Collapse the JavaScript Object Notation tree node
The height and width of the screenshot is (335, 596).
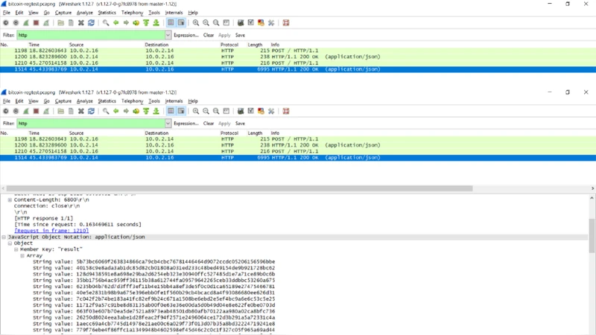coord(4,237)
